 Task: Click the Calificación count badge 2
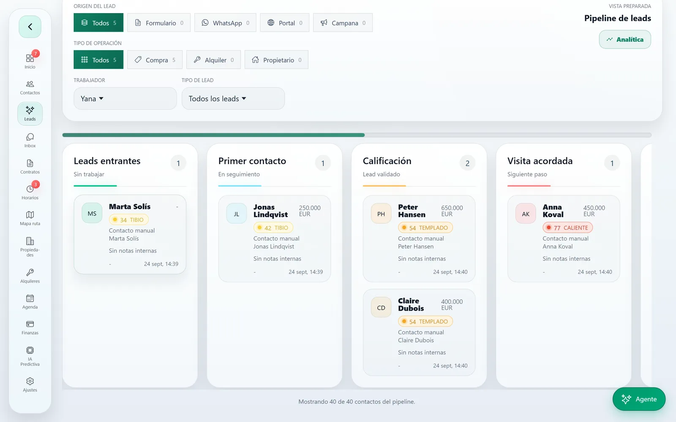coord(467,163)
